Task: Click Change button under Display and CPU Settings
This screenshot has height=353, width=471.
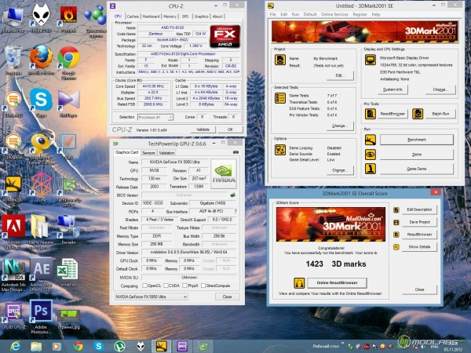Action: 440,89
